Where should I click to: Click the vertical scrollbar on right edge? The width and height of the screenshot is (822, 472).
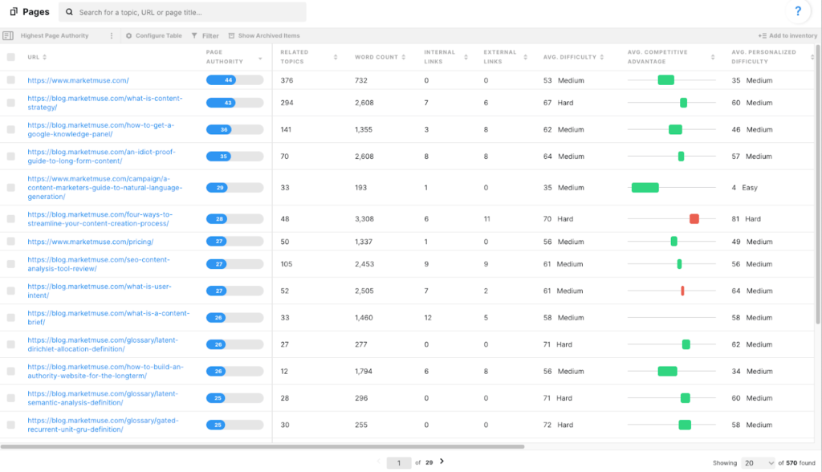(x=818, y=184)
